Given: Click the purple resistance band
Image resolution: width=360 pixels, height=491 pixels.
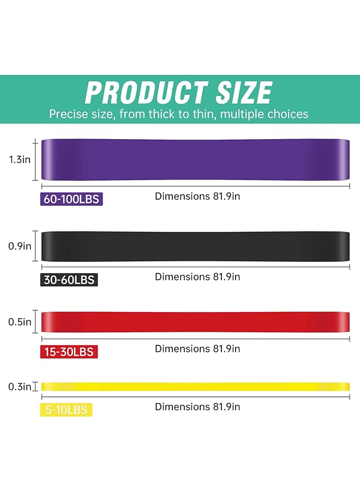Looking at the screenshot, I should (x=195, y=159).
